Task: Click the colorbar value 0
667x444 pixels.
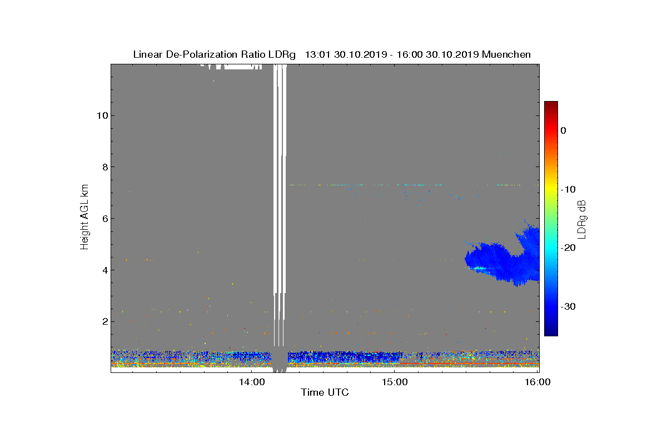Action: [563, 130]
